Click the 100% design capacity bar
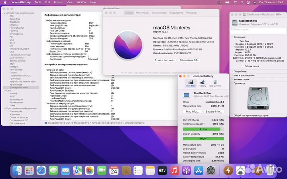This screenshot has height=179, width=287. tap(203, 139)
